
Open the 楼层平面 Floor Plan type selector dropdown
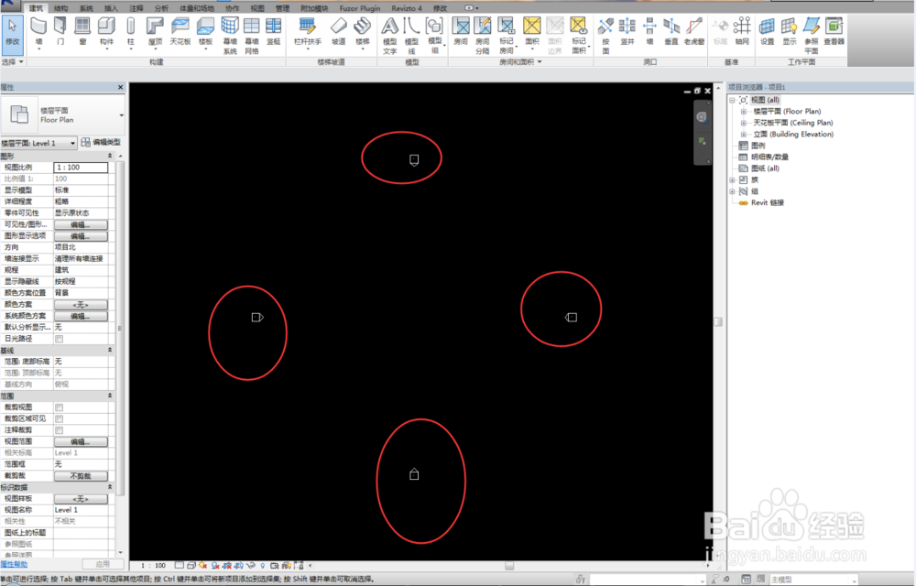coord(122,115)
